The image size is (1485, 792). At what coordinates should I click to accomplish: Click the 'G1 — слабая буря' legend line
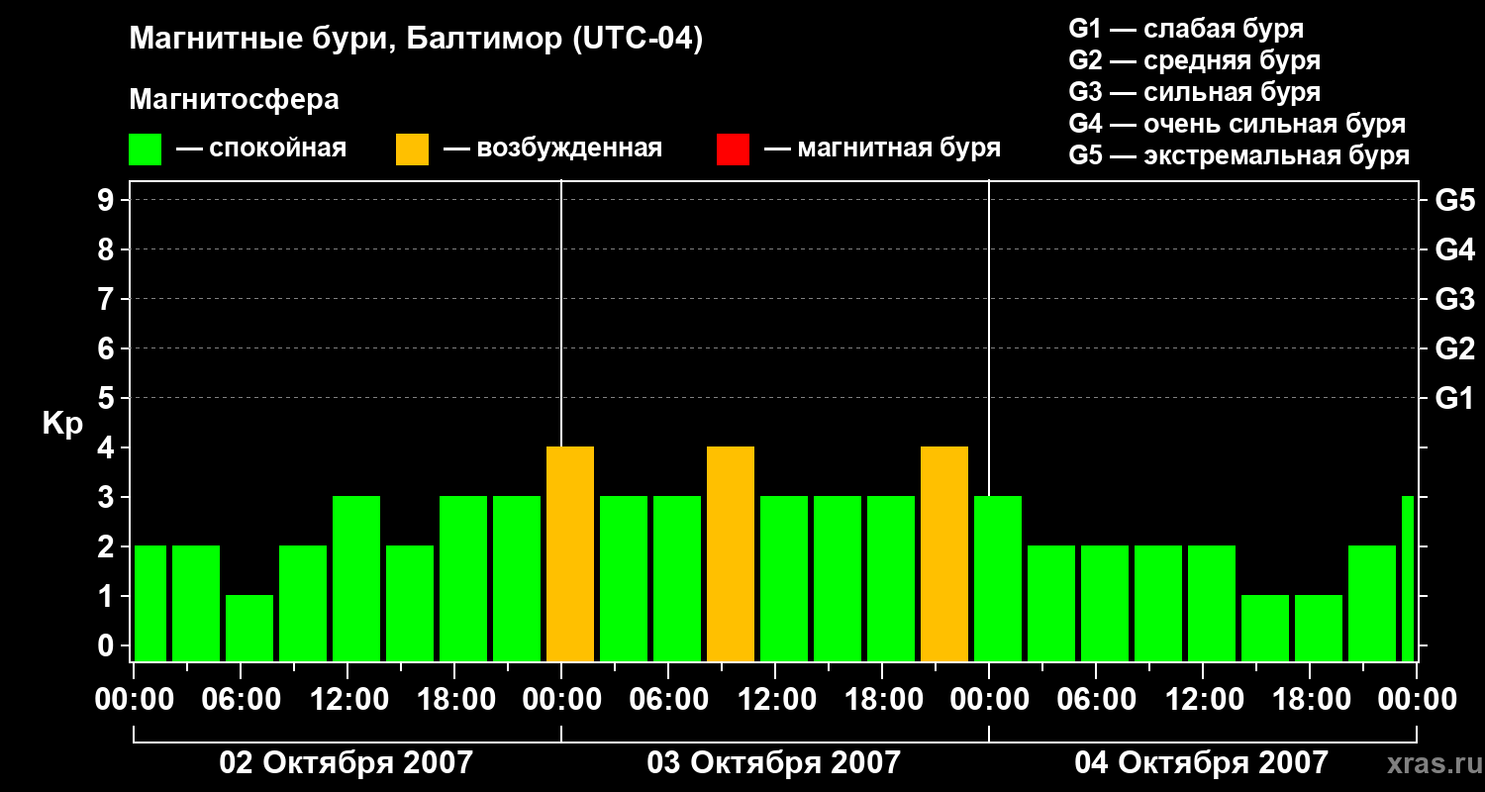pyautogui.click(x=1186, y=29)
